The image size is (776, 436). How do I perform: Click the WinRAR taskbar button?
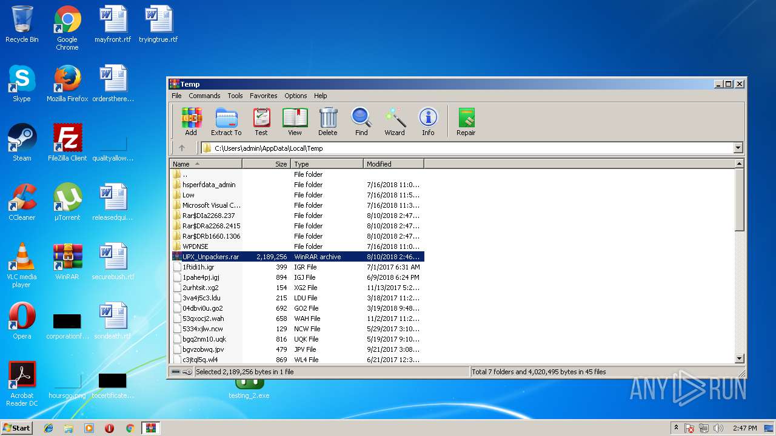point(150,428)
